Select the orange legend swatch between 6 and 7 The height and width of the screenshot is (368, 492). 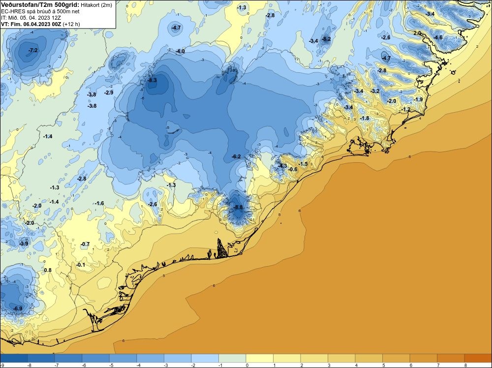(x=423, y=358)
